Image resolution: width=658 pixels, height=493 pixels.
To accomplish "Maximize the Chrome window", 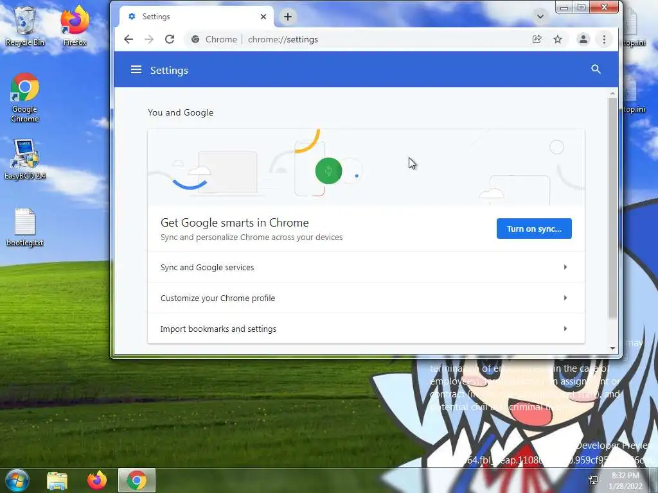I will (581, 7).
